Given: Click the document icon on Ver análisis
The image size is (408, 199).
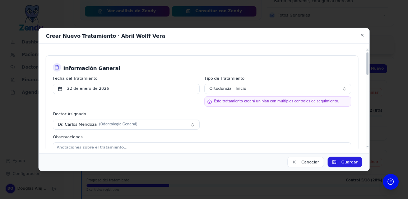Looking at the screenshot, I should tap(100, 11).
